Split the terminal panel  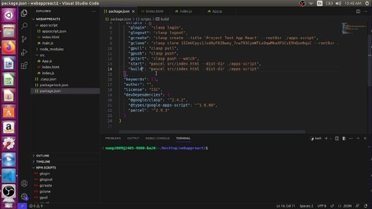pos(337,138)
